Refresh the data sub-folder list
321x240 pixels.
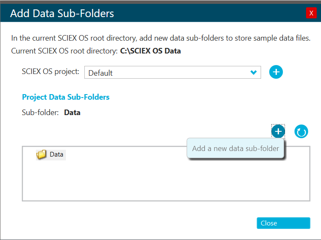click(301, 132)
